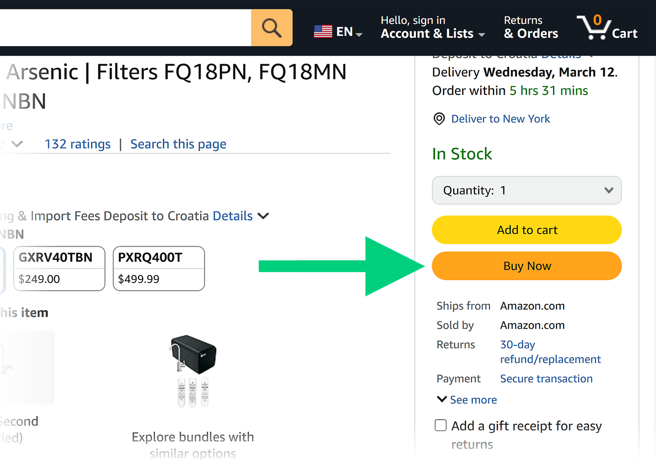Click the water filter bundle product image

coord(193,370)
